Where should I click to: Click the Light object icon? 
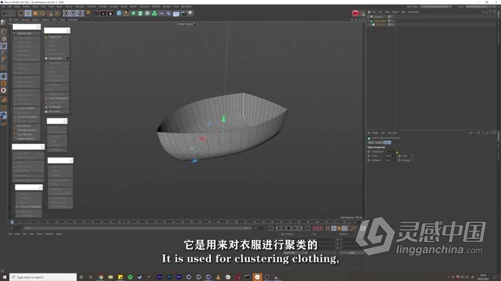tap(190, 14)
